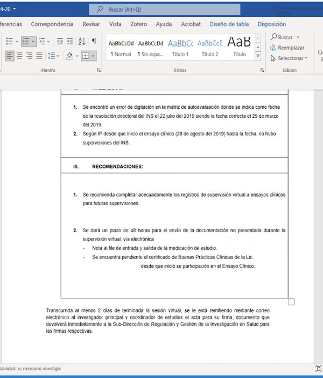This screenshot has height=378, width=323.
Task: Apply the Título style
Action: [240, 48]
